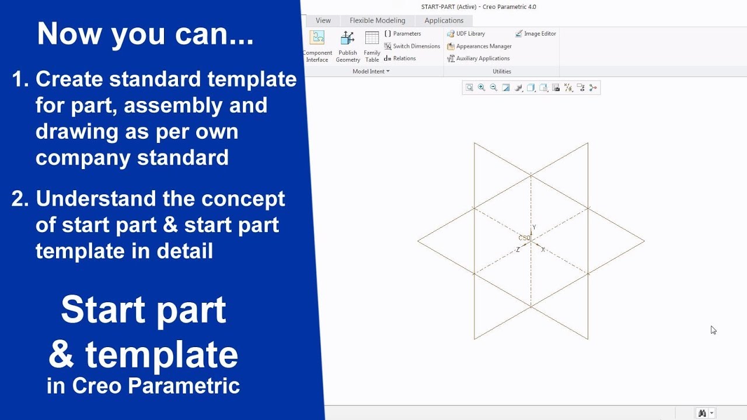
Task: Click the table-with-camera icon in graphics toolbar
Action: click(556, 88)
